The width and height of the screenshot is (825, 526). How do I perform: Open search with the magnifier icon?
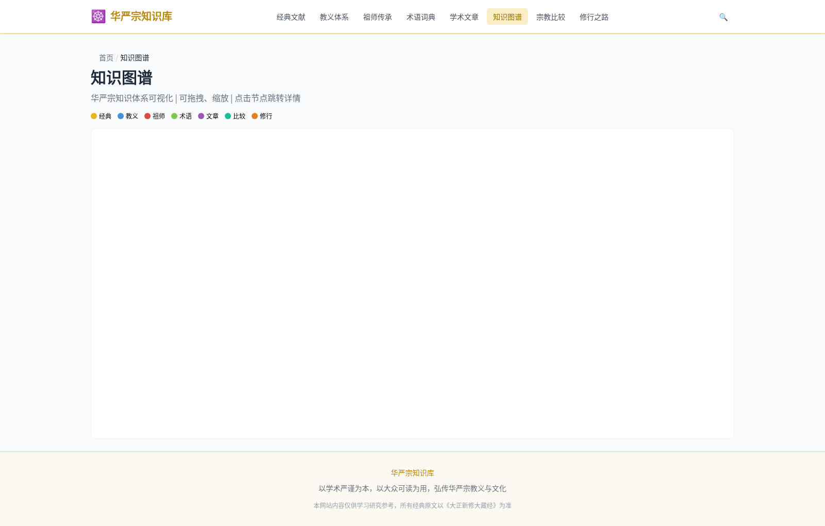click(x=723, y=17)
